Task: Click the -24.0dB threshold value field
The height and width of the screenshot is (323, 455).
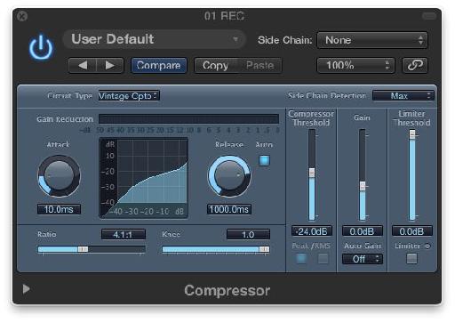Action: coord(312,231)
